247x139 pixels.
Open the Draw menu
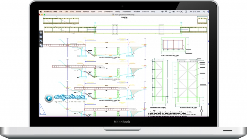[x=100, y=12]
